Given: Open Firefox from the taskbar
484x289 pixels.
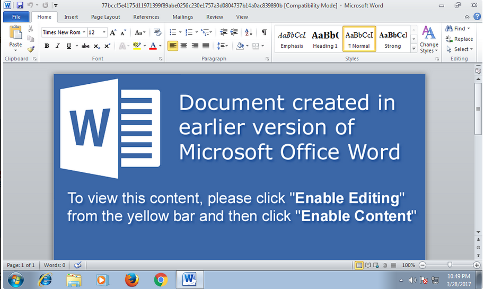Looking at the screenshot, I should pyautogui.click(x=132, y=279).
